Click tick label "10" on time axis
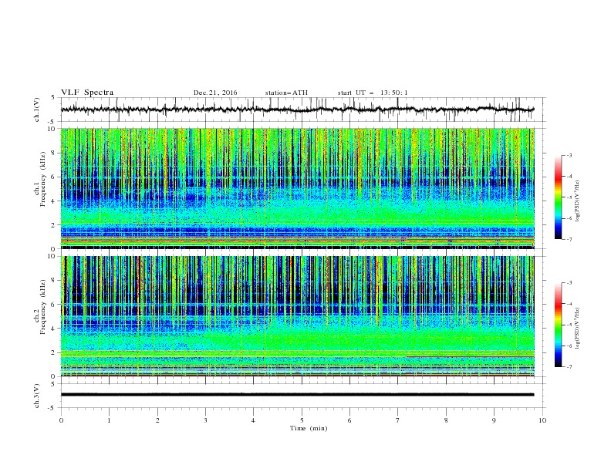 point(542,420)
